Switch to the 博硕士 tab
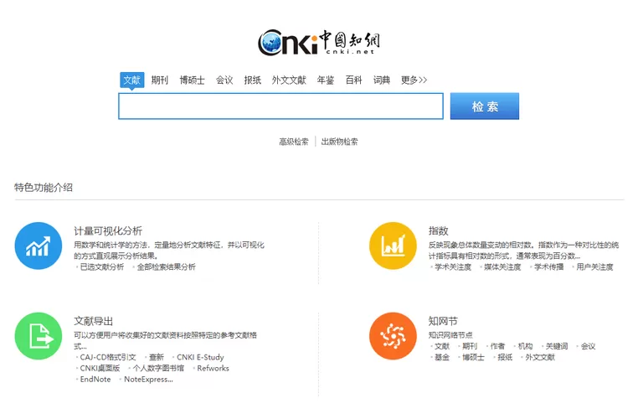Screen dimensions: 638x419 click(x=192, y=80)
